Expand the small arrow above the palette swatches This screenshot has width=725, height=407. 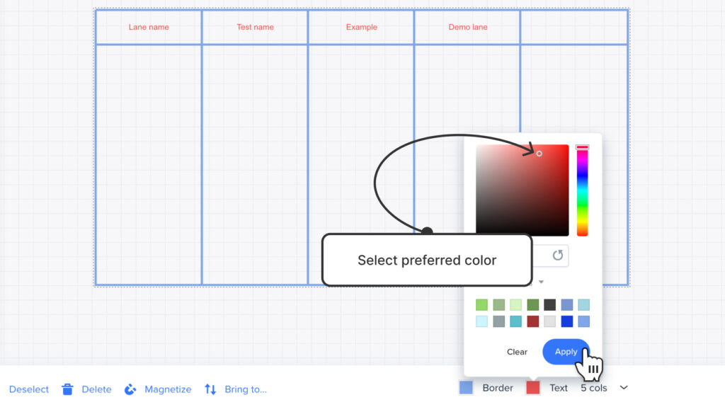click(541, 282)
